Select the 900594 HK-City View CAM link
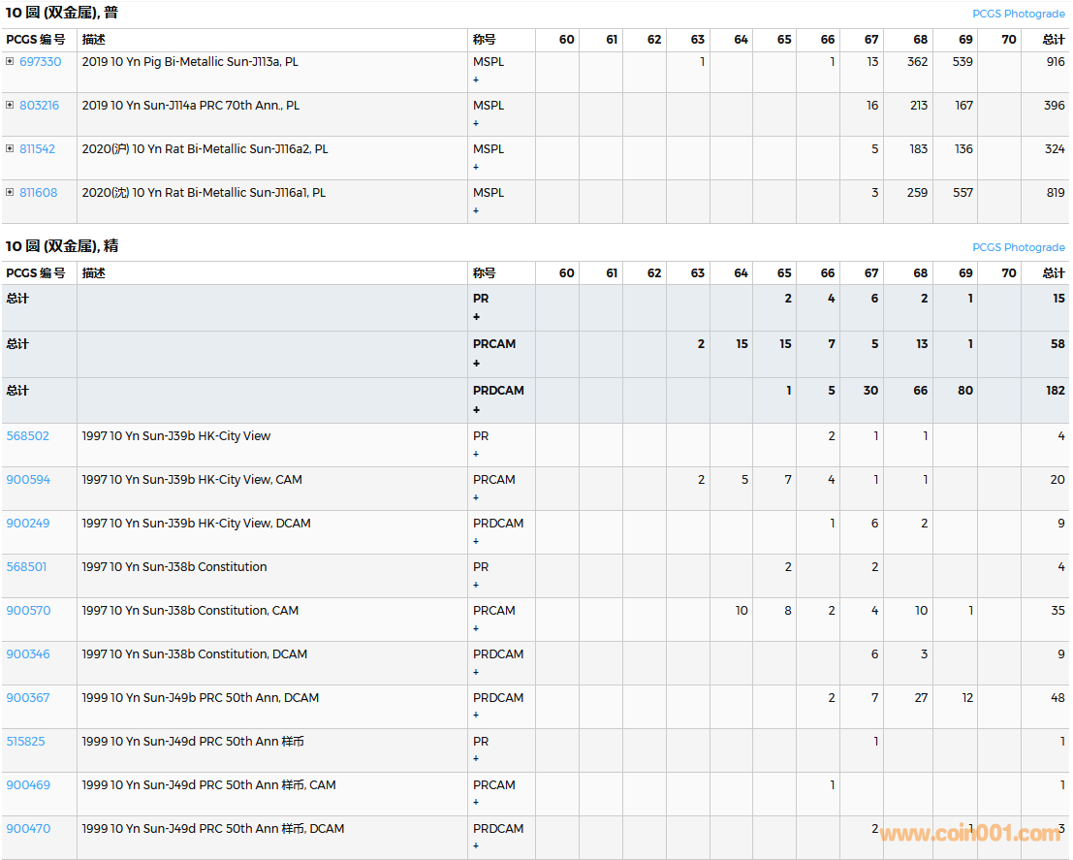This screenshot has height=860, width=1073. coord(27,480)
